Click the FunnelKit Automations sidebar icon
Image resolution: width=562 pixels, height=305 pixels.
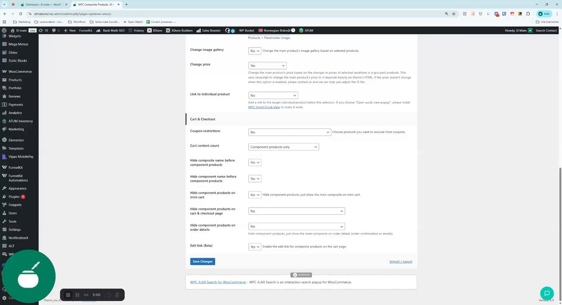(x=4, y=176)
